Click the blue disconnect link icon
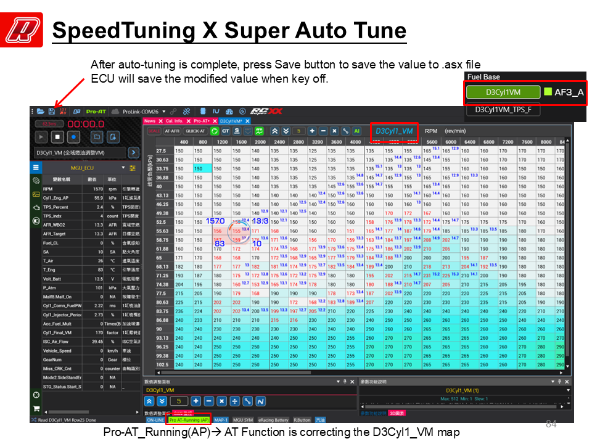The image size is (592, 444). point(186,112)
